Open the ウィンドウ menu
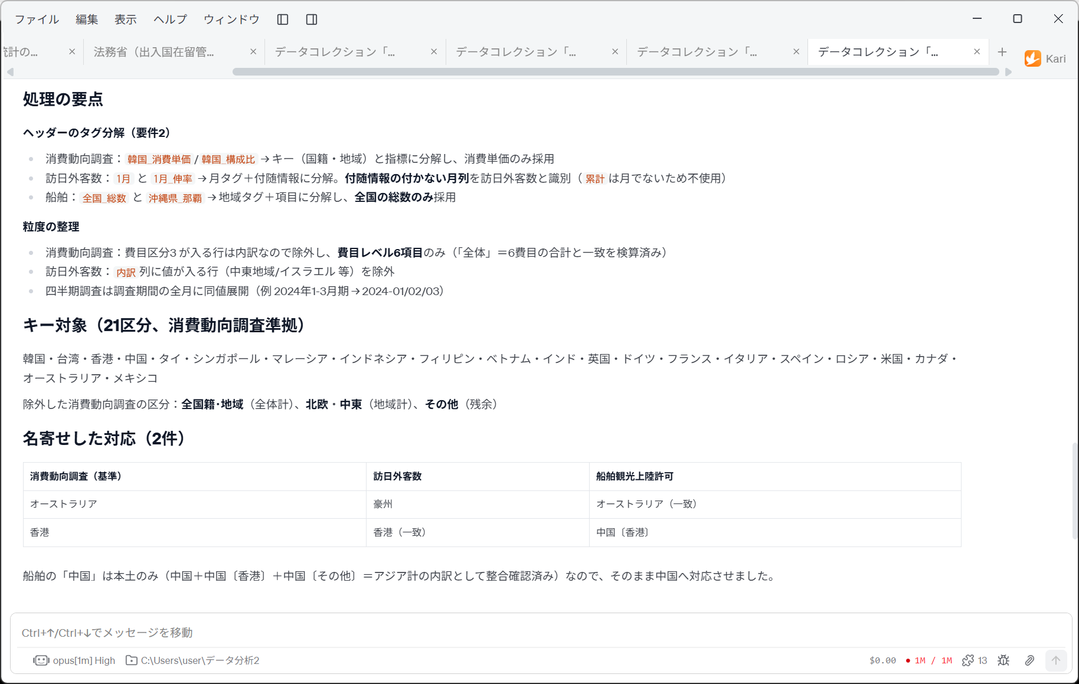The height and width of the screenshot is (684, 1079). [231, 19]
